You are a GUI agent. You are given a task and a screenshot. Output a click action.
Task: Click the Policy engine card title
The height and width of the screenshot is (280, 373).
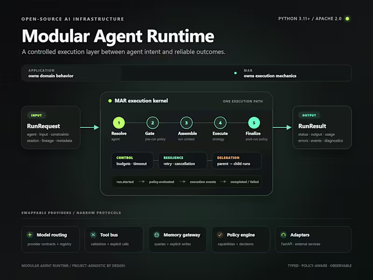click(x=241, y=235)
